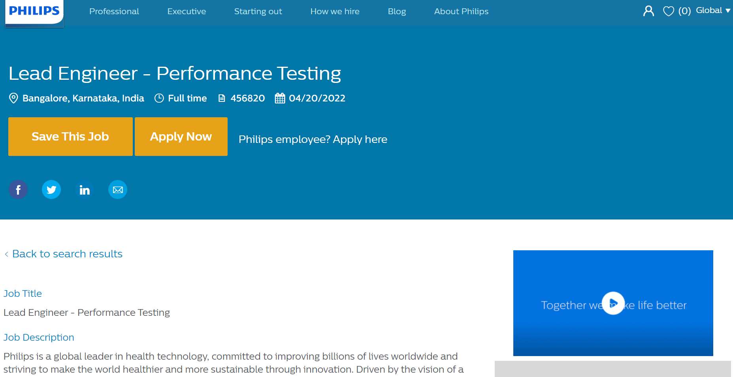Share job on Twitter
This screenshot has width=733, height=377.
51,190
